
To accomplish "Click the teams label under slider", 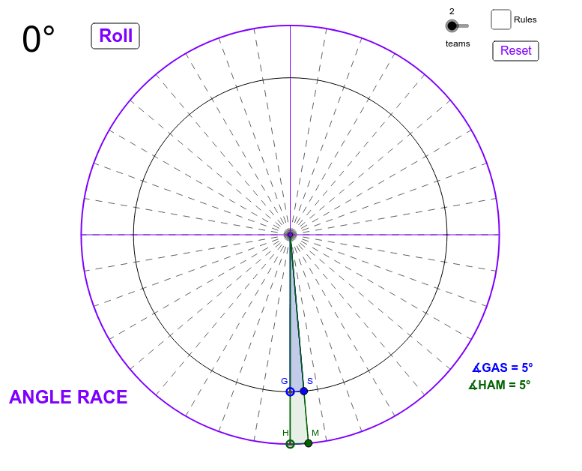I will click(x=458, y=43).
